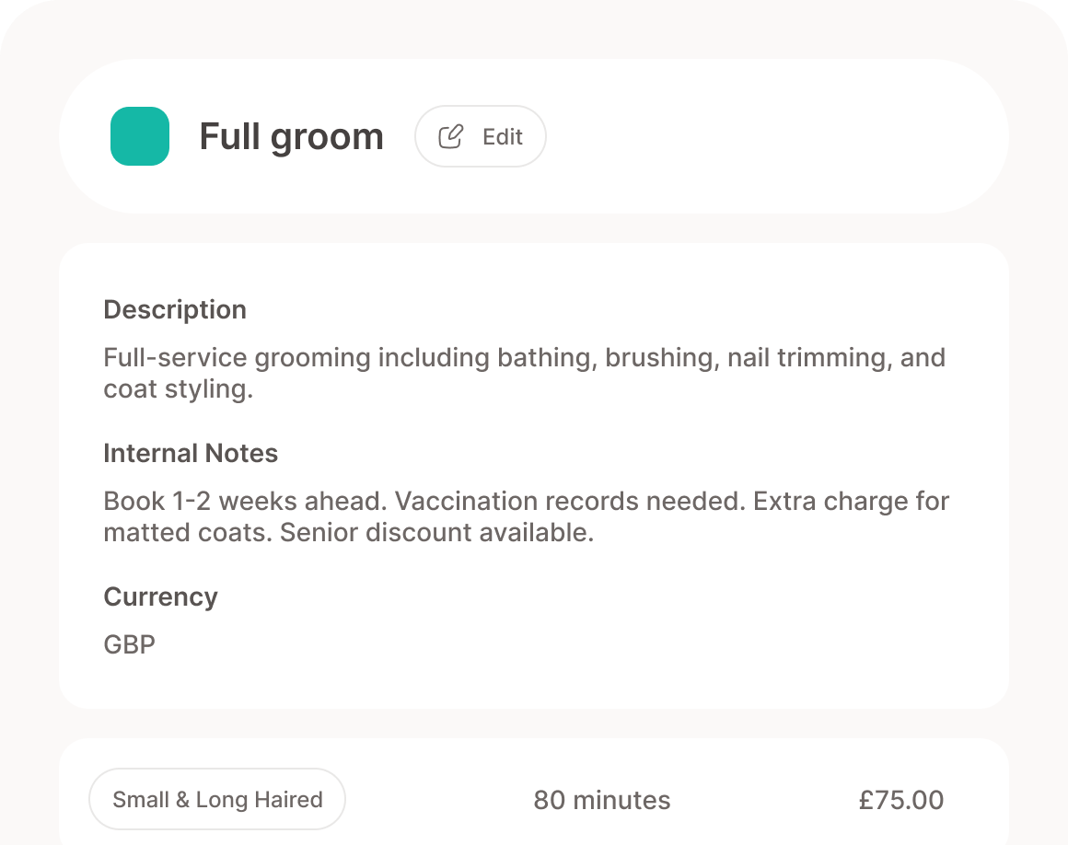Select the GBP currency value
The height and width of the screenshot is (845, 1068).
tap(129, 644)
